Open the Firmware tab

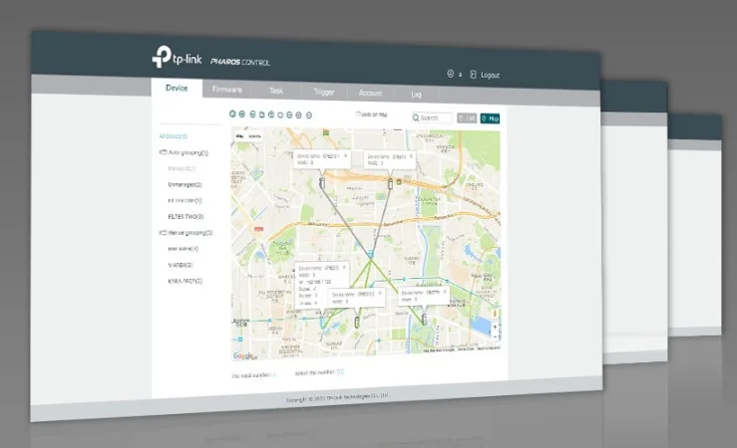point(228,90)
